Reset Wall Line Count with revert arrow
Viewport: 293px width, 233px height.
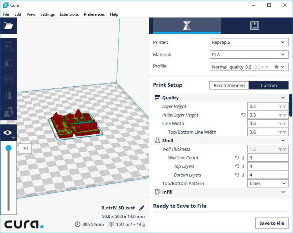pyautogui.click(x=237, y=158)
